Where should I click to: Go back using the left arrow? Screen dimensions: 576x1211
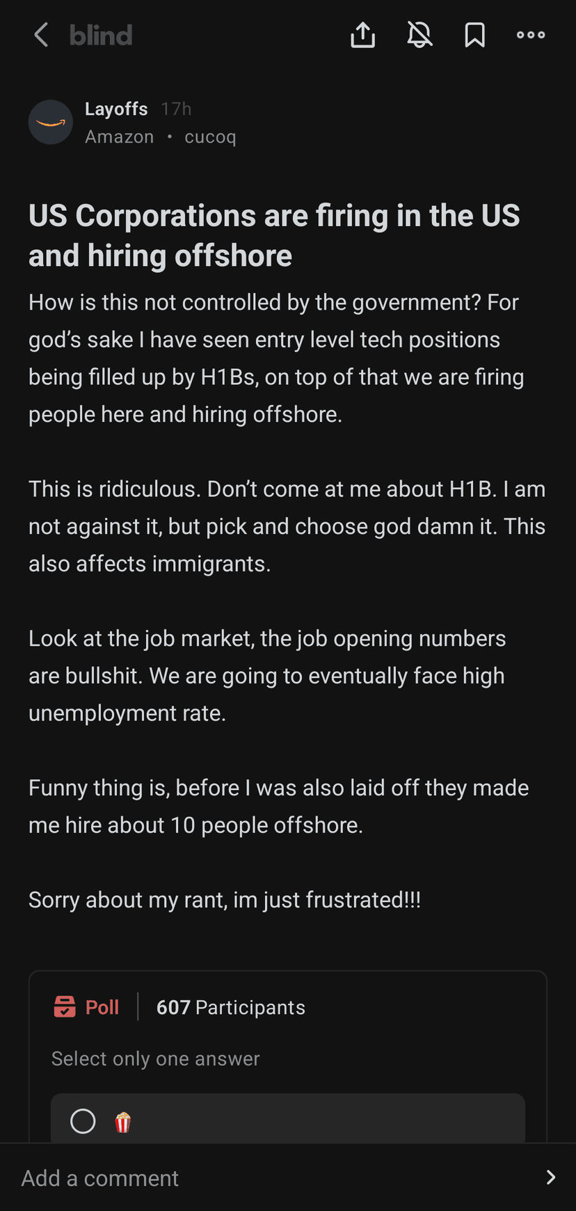pyautogui.click(x=41, y=35)
